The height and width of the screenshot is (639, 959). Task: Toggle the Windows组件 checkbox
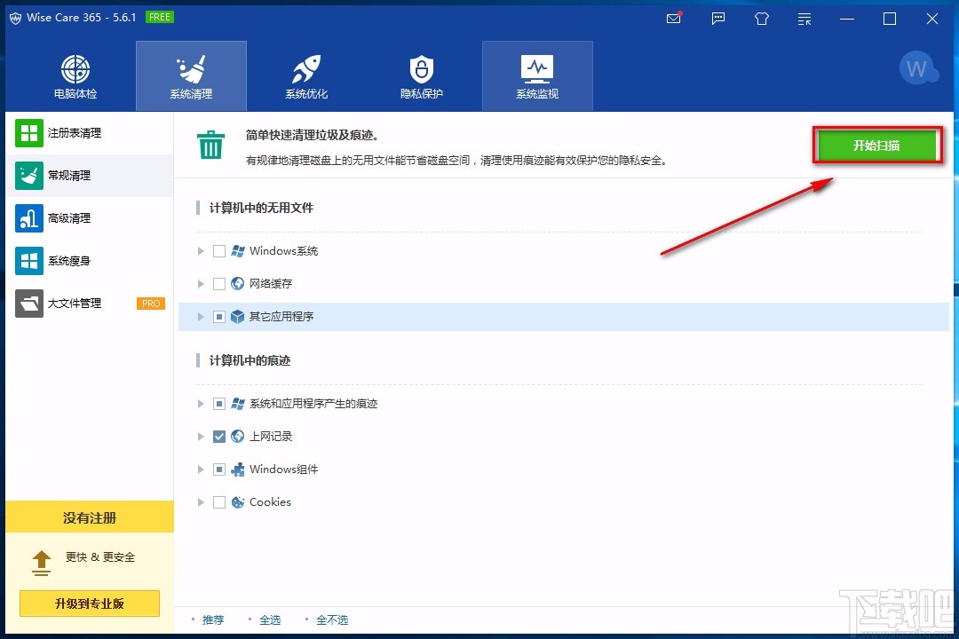click(219, 469)
